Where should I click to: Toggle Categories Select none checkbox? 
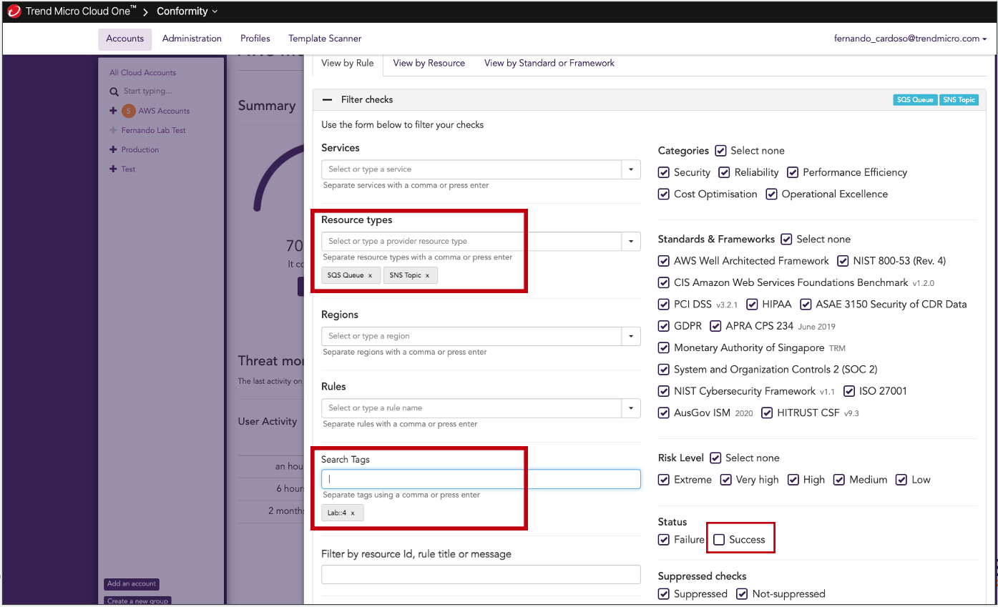pyautogui.click(x=720, y=151)
